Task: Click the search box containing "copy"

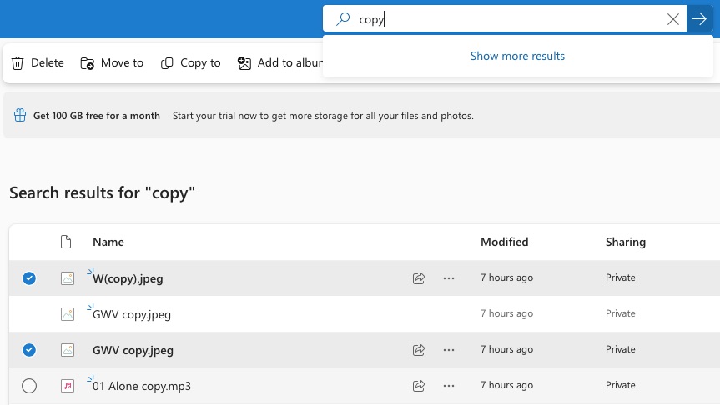Action: pyautogui.click(x=505, y=19)
